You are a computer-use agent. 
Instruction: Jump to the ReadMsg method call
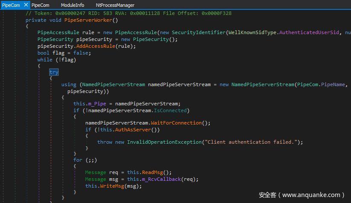pyautogui.click(x=156, y=173)
